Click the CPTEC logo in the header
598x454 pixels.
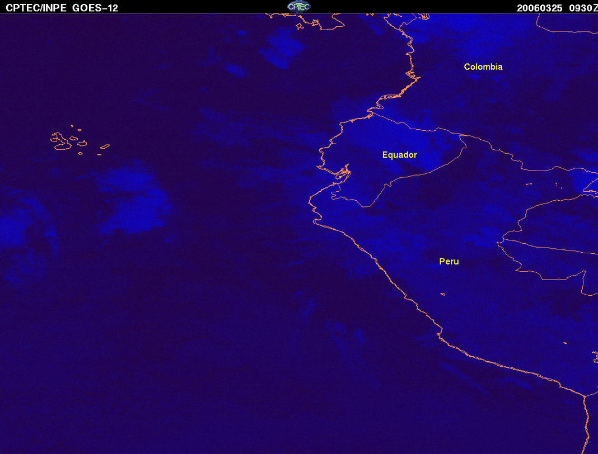click(298, 7)
